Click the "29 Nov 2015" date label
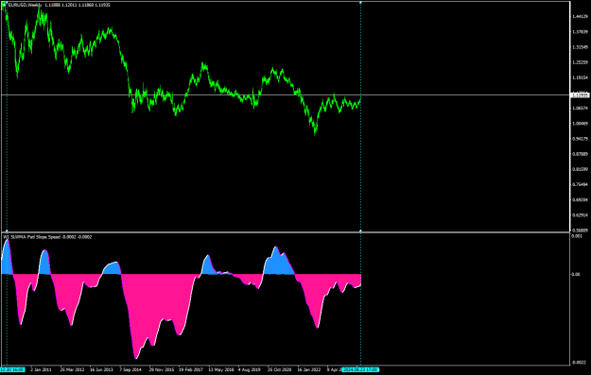The image size is (591, 375). click(x=162, y=369)
